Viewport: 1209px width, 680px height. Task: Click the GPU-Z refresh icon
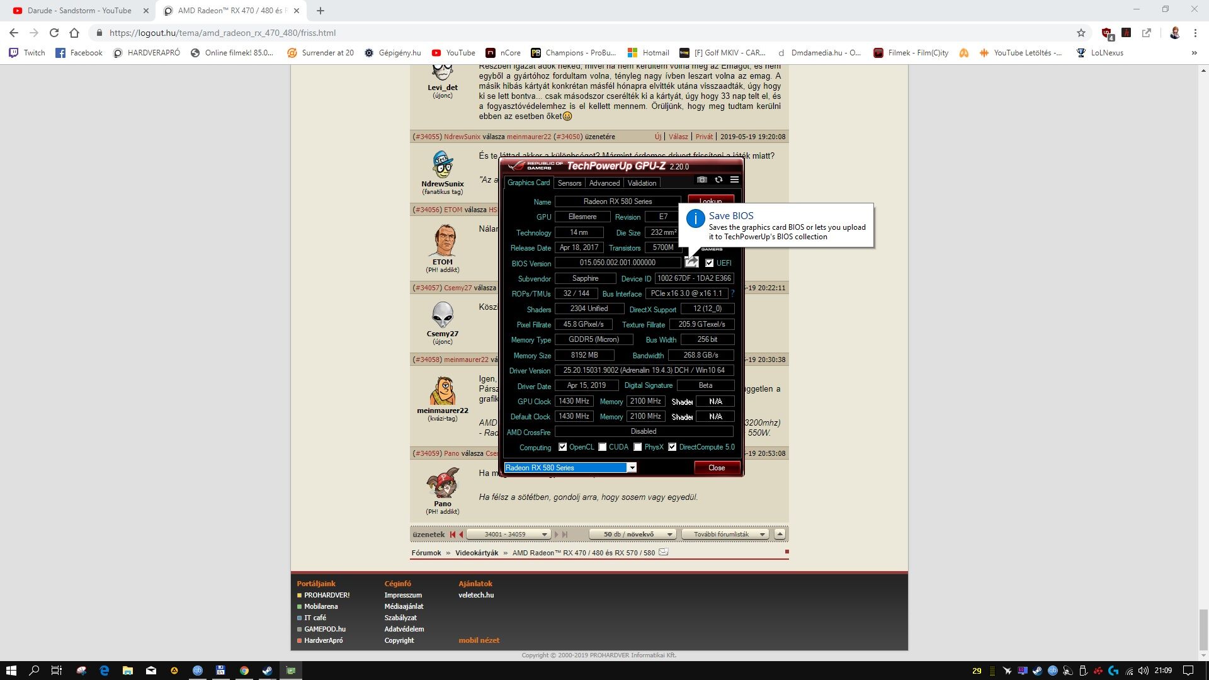click(718, 180)
